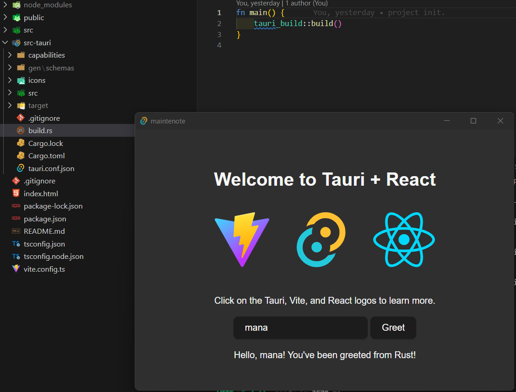This screenshot has height=392, width=516.
Task: Open tsconfig.node.json in the file tree
Action: (x=54, y=257)
